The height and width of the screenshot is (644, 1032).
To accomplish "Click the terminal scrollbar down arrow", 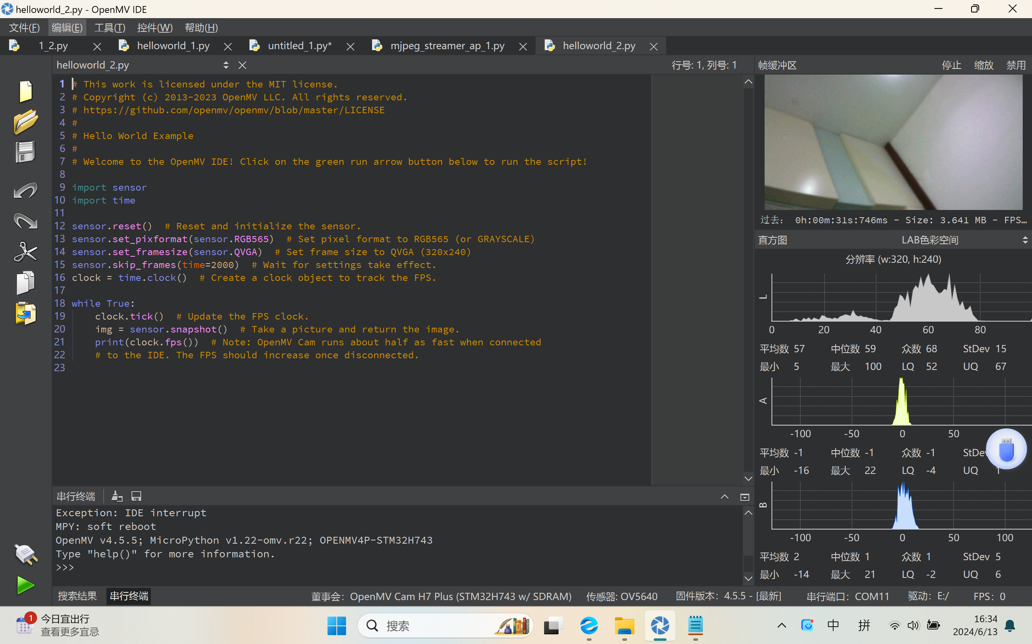I will click(748, 578).
